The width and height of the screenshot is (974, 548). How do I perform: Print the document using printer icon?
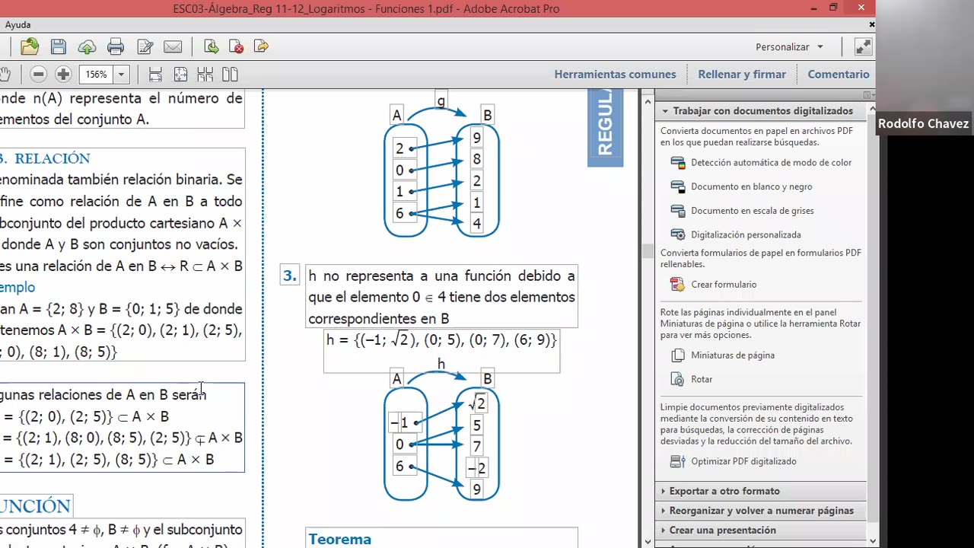[x=116, y=47]
